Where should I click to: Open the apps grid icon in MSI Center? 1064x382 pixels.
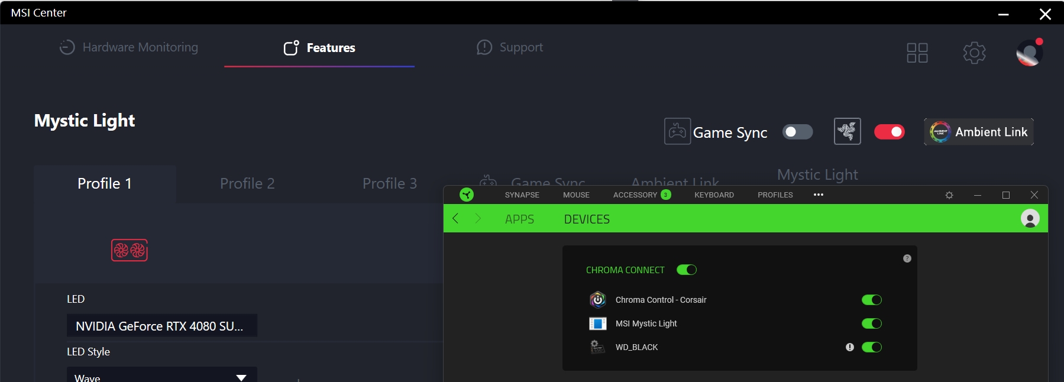pyautogui.click(x=917, y=53)
